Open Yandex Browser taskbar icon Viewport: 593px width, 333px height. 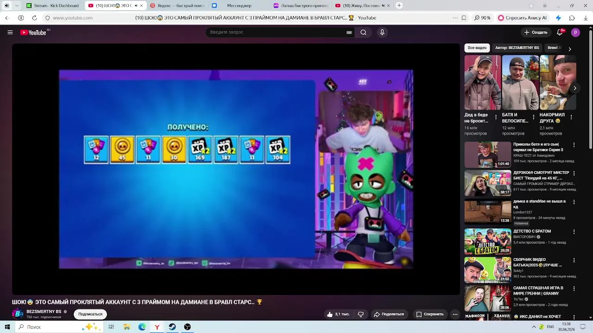(157, 327)
